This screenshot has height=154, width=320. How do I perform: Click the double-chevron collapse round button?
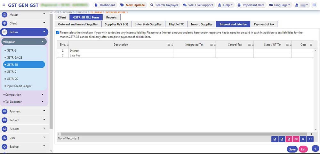[315, 148]
